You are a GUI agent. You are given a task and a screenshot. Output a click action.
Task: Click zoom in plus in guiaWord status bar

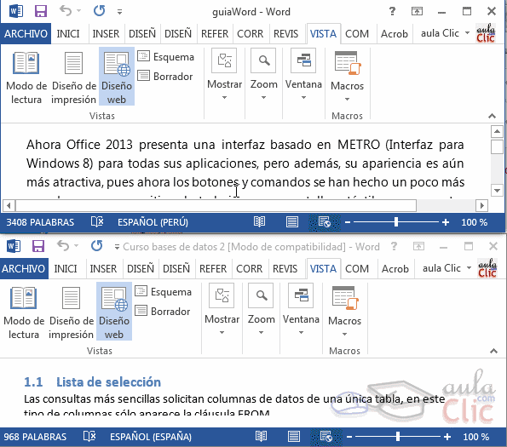pyautogui.click(x=446, y=222)
